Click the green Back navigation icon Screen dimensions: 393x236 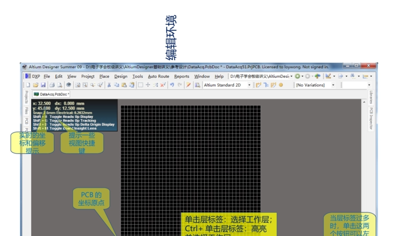[298, 76]
